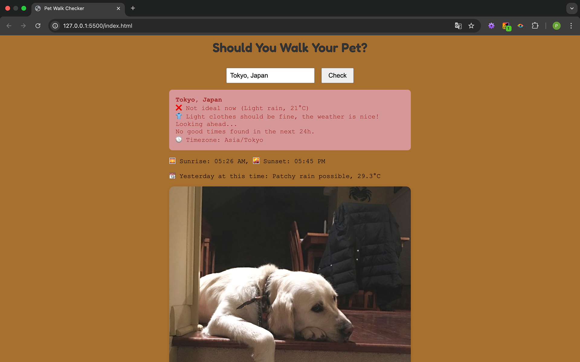The height and width of the screenshot is (362, 580).
Task: Open Chrome three-dot menu
Action: coord(571,26)
